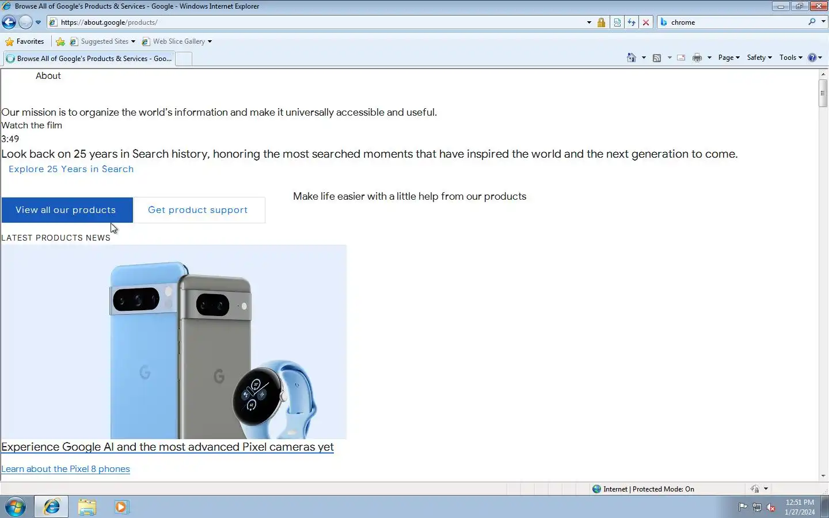Click the taskbar clock showing 12:51 PM
The width and height of the screenshot is (829, 518).
(800, 507)
